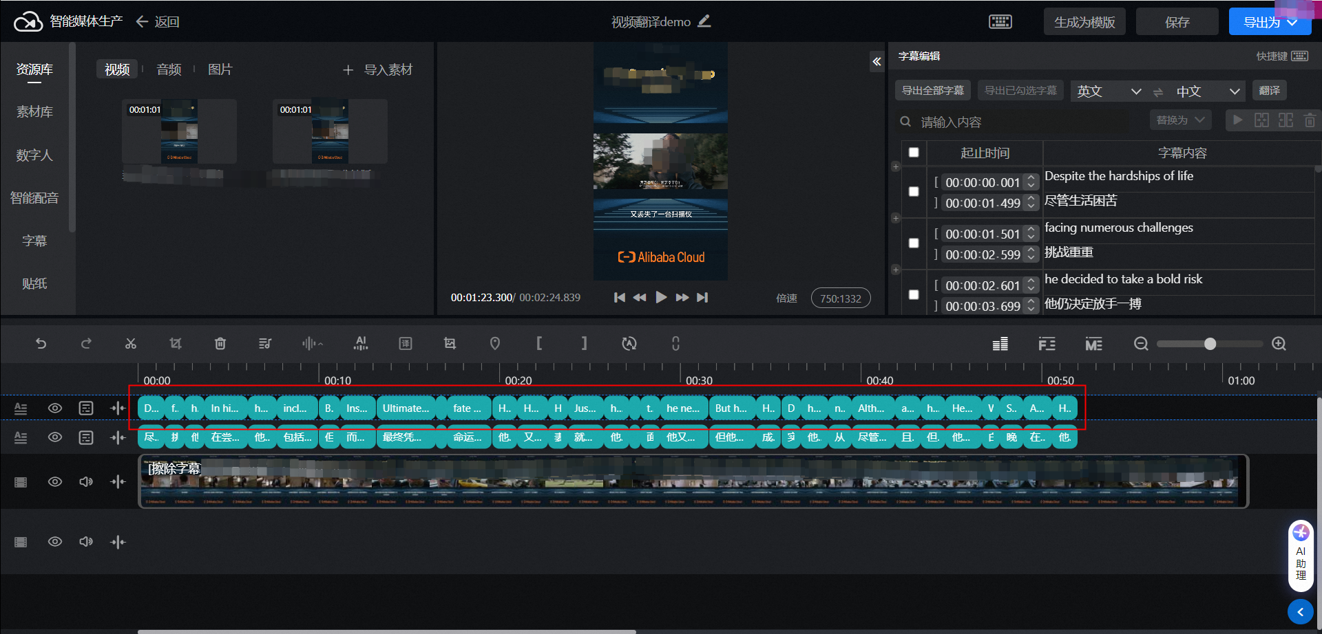Toggle the select-all subtitles checkbox
1322x634 pixels.
(914, 153)
